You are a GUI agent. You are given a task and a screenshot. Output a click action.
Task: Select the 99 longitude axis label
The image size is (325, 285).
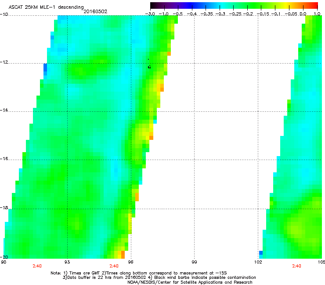(194, 262)
